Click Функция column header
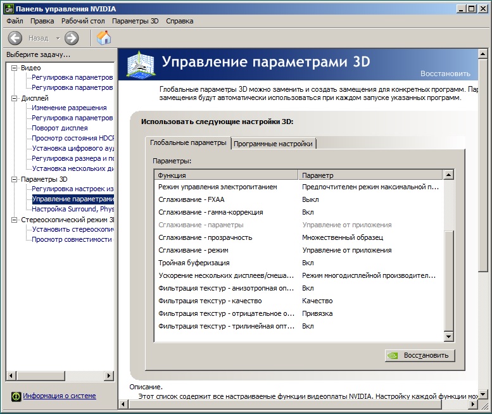The height and width of the screenshot is (414, 492). [226, 175]
